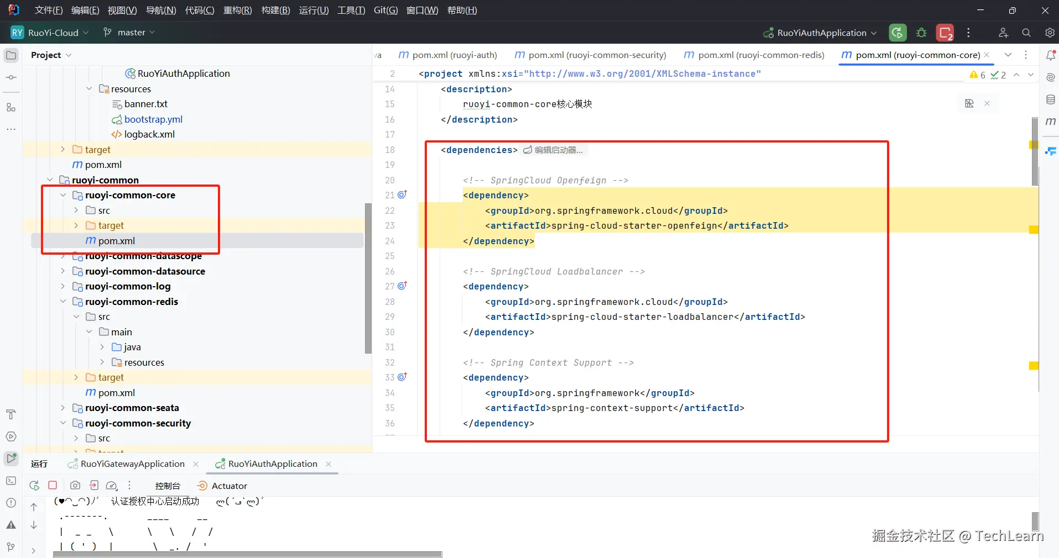Open the Terminal tool window
The width and height of the screenshot is (1059, 558).
11,481
